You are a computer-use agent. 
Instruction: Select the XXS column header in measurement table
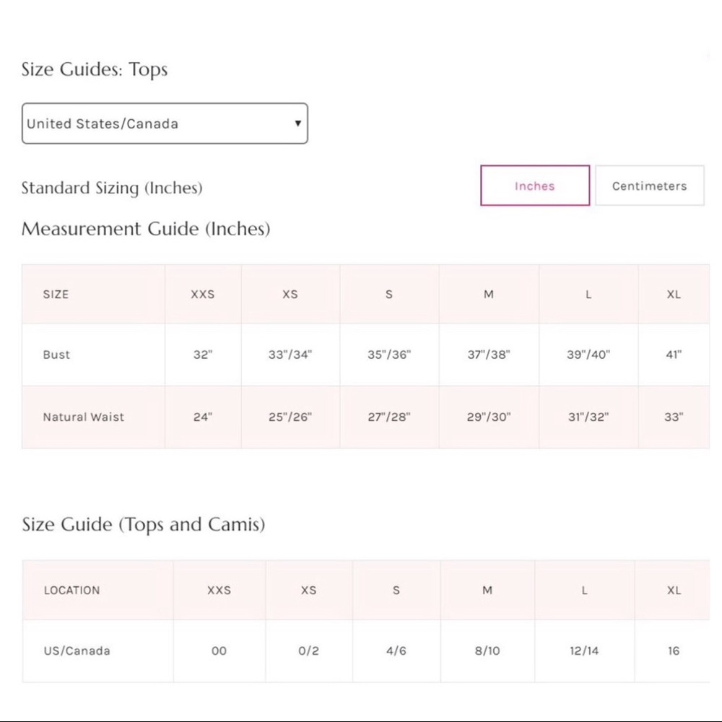click(203, 295)
